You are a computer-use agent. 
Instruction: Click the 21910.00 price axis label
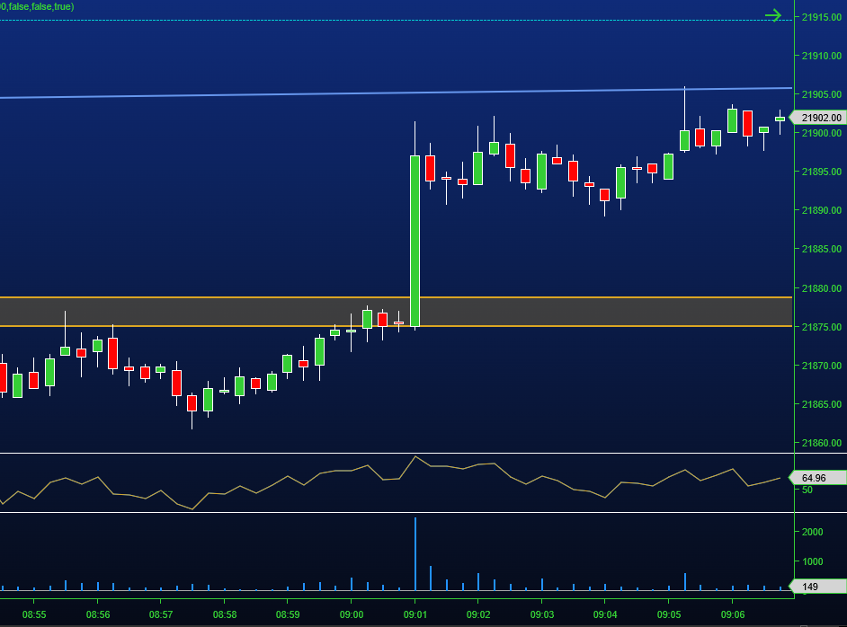click(822, 56)
